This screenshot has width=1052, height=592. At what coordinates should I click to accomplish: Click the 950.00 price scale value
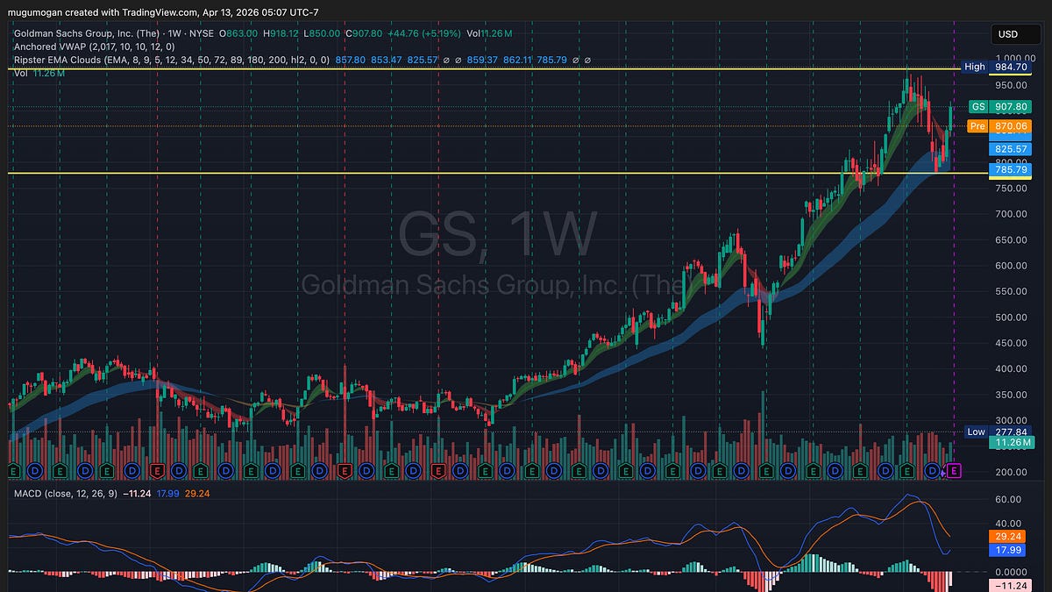click(1011, 85)
